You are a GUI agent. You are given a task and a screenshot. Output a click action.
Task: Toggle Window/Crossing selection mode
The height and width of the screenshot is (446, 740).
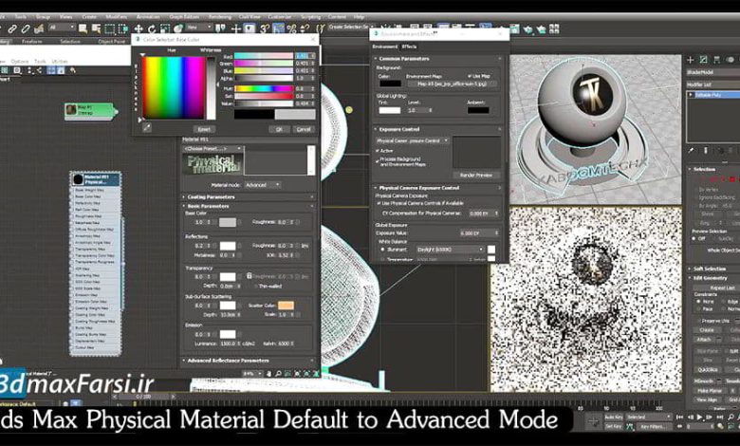(x=123, y=28)
